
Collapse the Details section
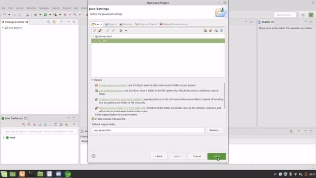point(92,80)
